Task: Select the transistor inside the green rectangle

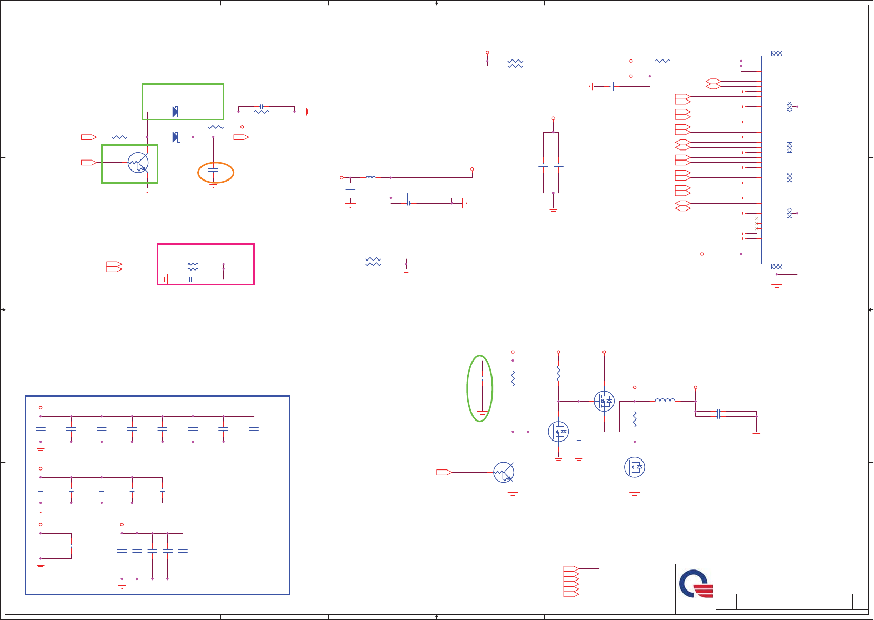Action: click(138, 163)
